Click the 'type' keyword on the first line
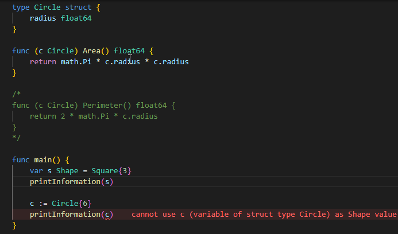Screen dimensions: 398x234 tap(21, 7)
